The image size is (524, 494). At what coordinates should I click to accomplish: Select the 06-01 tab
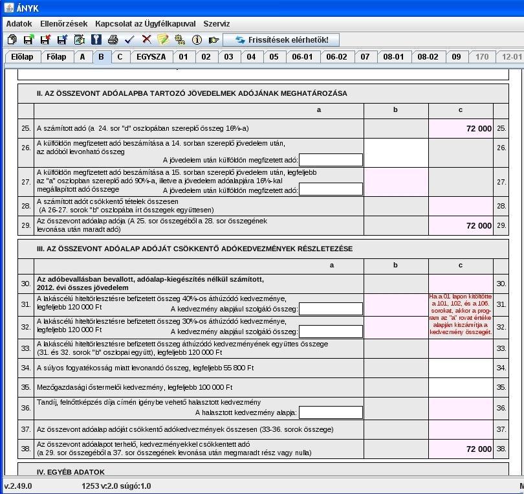tap(302, 57)
